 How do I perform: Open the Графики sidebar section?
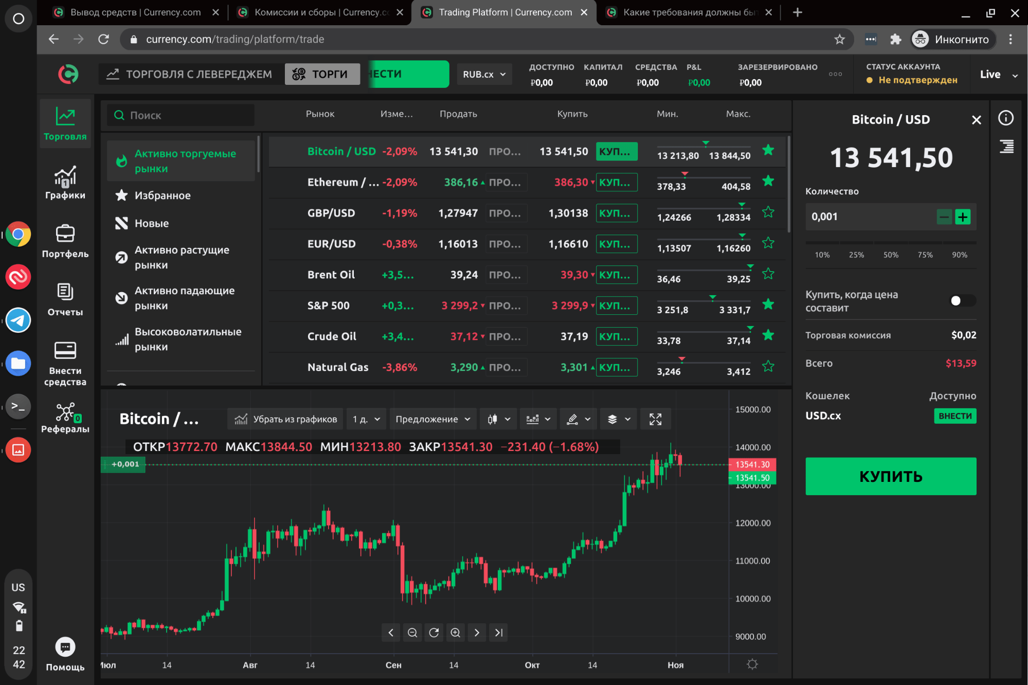pyautogui.click(x=65, y=183)
